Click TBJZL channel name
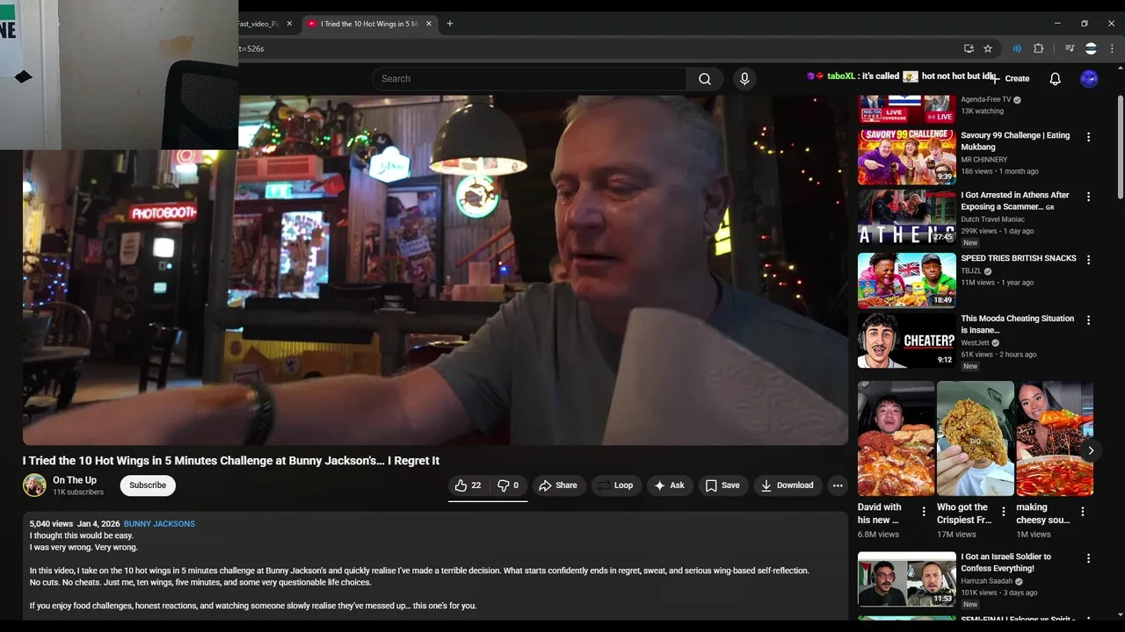Image resolution: width=1125 pixels, height=632 pixels. pyautogui.click(x=970, y=271)
